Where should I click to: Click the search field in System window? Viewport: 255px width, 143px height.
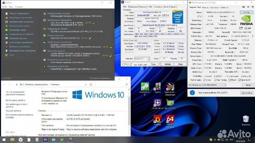pyautogui.click(x=112, y=84)
